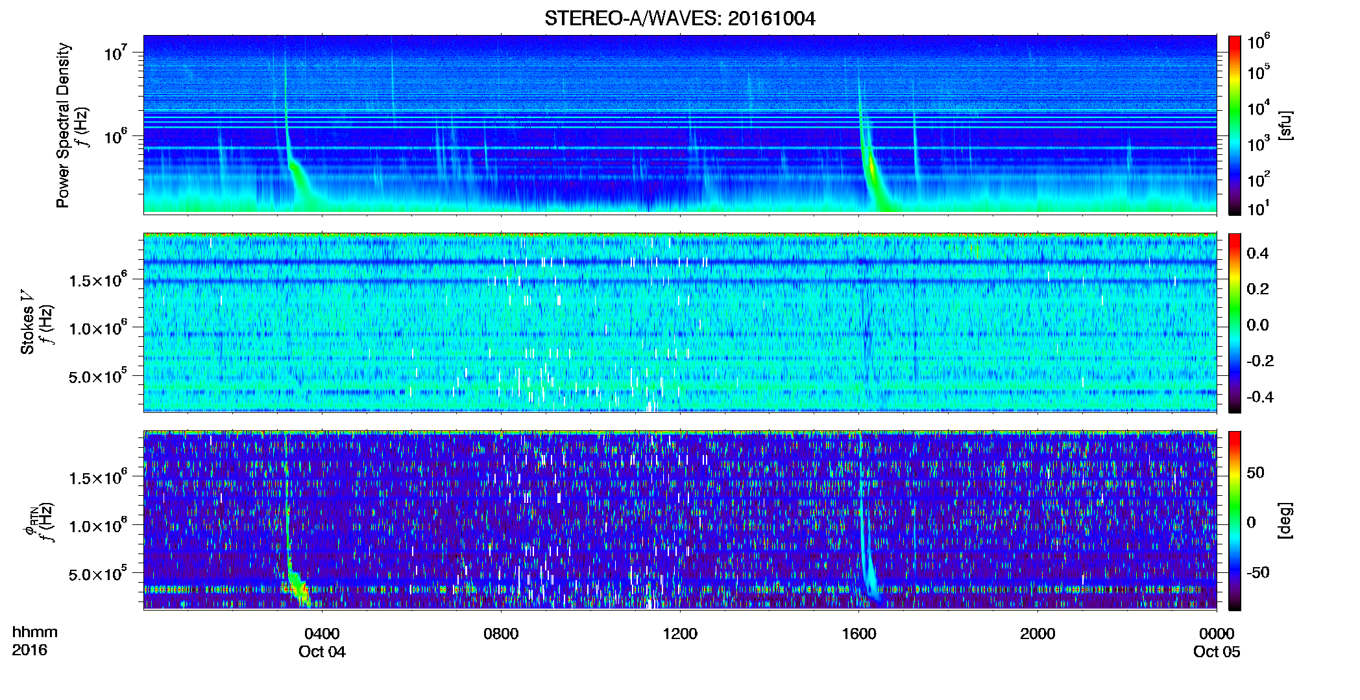Select the "0800" time axis label

[501, 633]
